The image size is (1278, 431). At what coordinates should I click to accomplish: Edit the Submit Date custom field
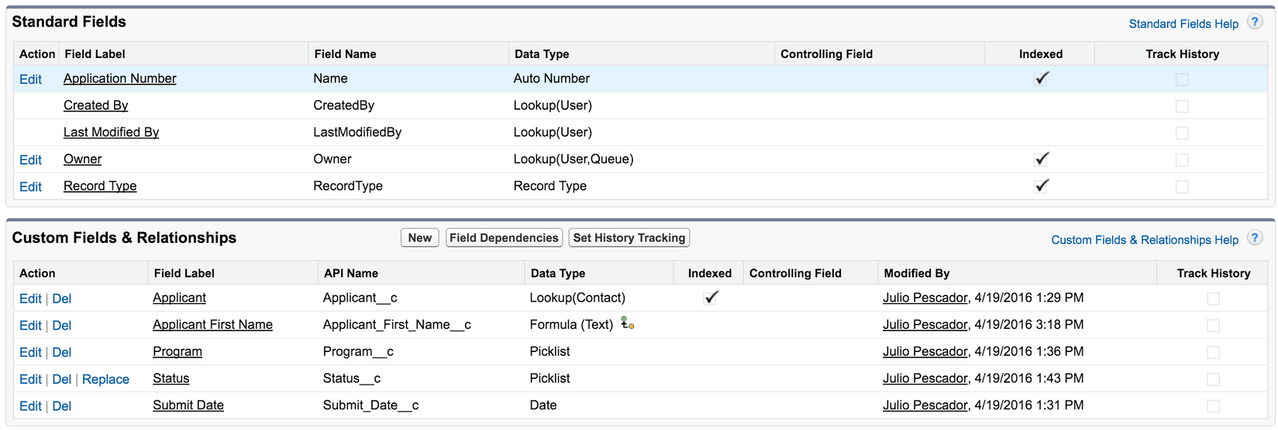[30, 406]
